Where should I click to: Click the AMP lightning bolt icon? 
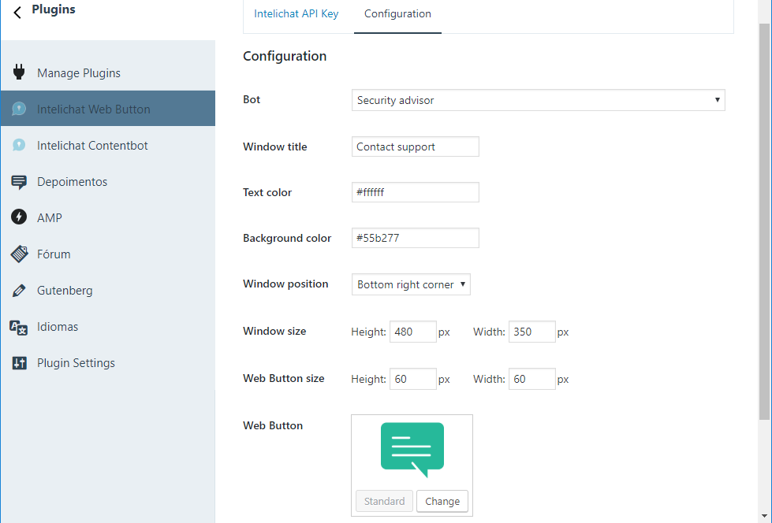point(20,218)
